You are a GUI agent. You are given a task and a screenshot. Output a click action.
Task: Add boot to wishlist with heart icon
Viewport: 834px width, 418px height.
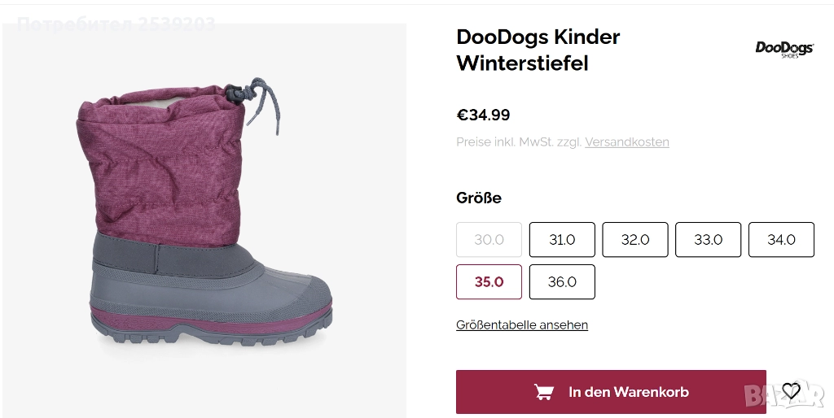(x=791, y=391)
